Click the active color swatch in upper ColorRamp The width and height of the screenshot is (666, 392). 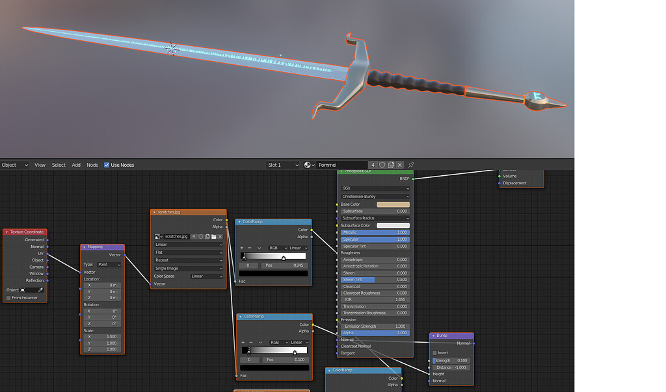coord(273,274)
